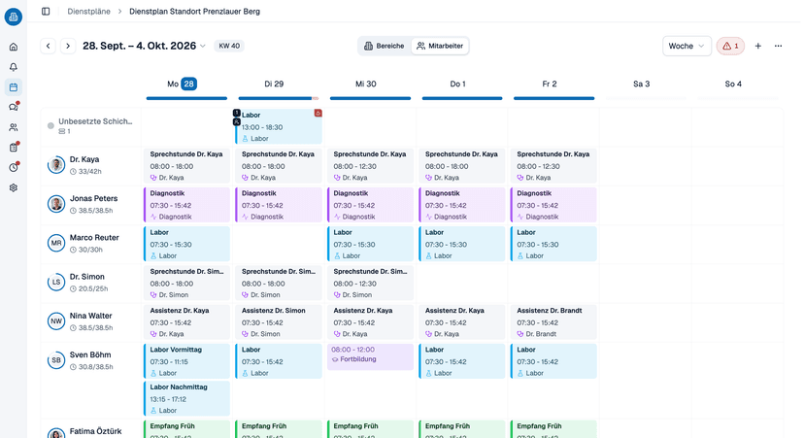Select Fr 2 column header
The width and height of the screenshot is (804, 438).
pos(550,84)
